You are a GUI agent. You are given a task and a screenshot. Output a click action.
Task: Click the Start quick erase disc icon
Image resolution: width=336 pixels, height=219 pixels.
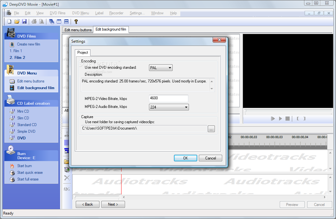[x=12, y=173]
